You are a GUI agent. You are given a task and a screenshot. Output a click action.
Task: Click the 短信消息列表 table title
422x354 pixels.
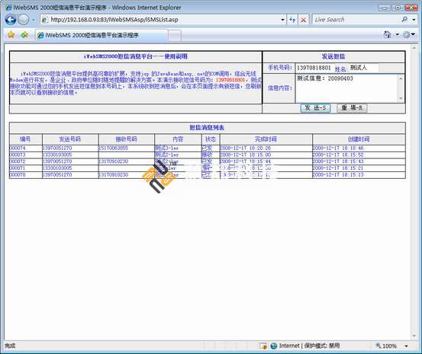(x=207, y=128)
